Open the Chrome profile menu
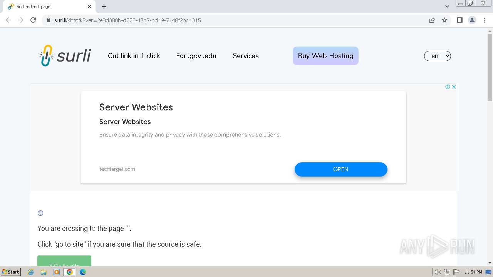Screen dimensions: 493x277 pyautogui.click(x=472, y=20)
